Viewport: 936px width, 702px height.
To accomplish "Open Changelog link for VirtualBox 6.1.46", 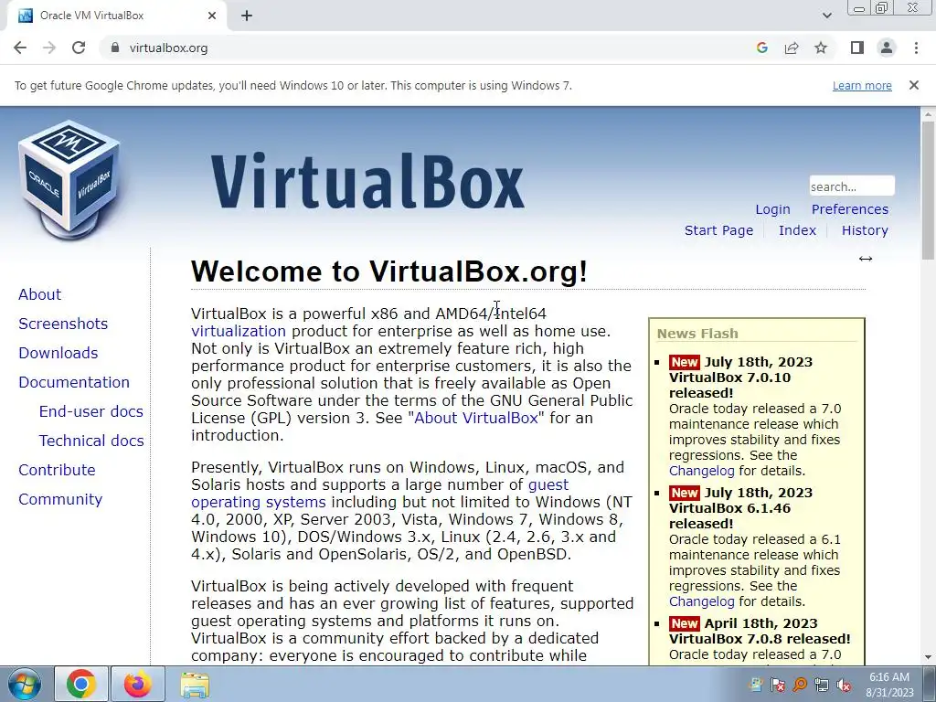I will pyautogui.click(x=701, y=601).
